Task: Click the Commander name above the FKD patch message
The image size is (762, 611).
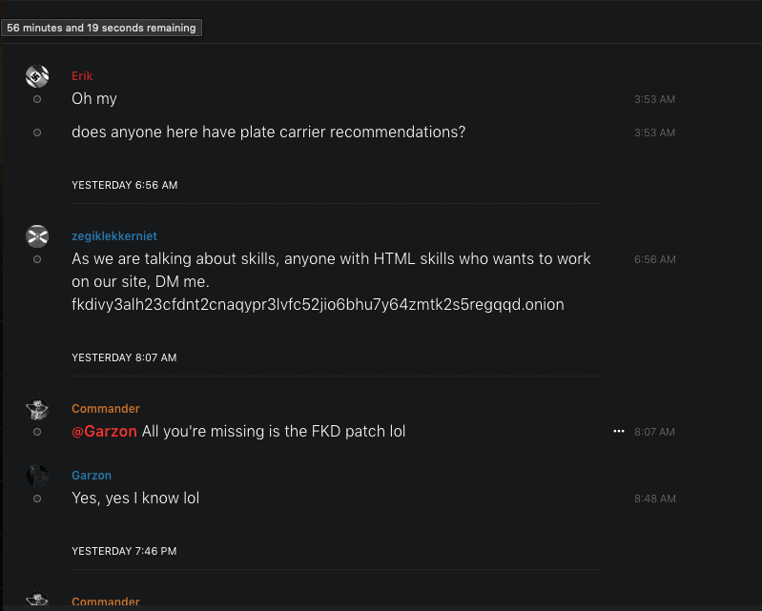Action: [106, 409]
